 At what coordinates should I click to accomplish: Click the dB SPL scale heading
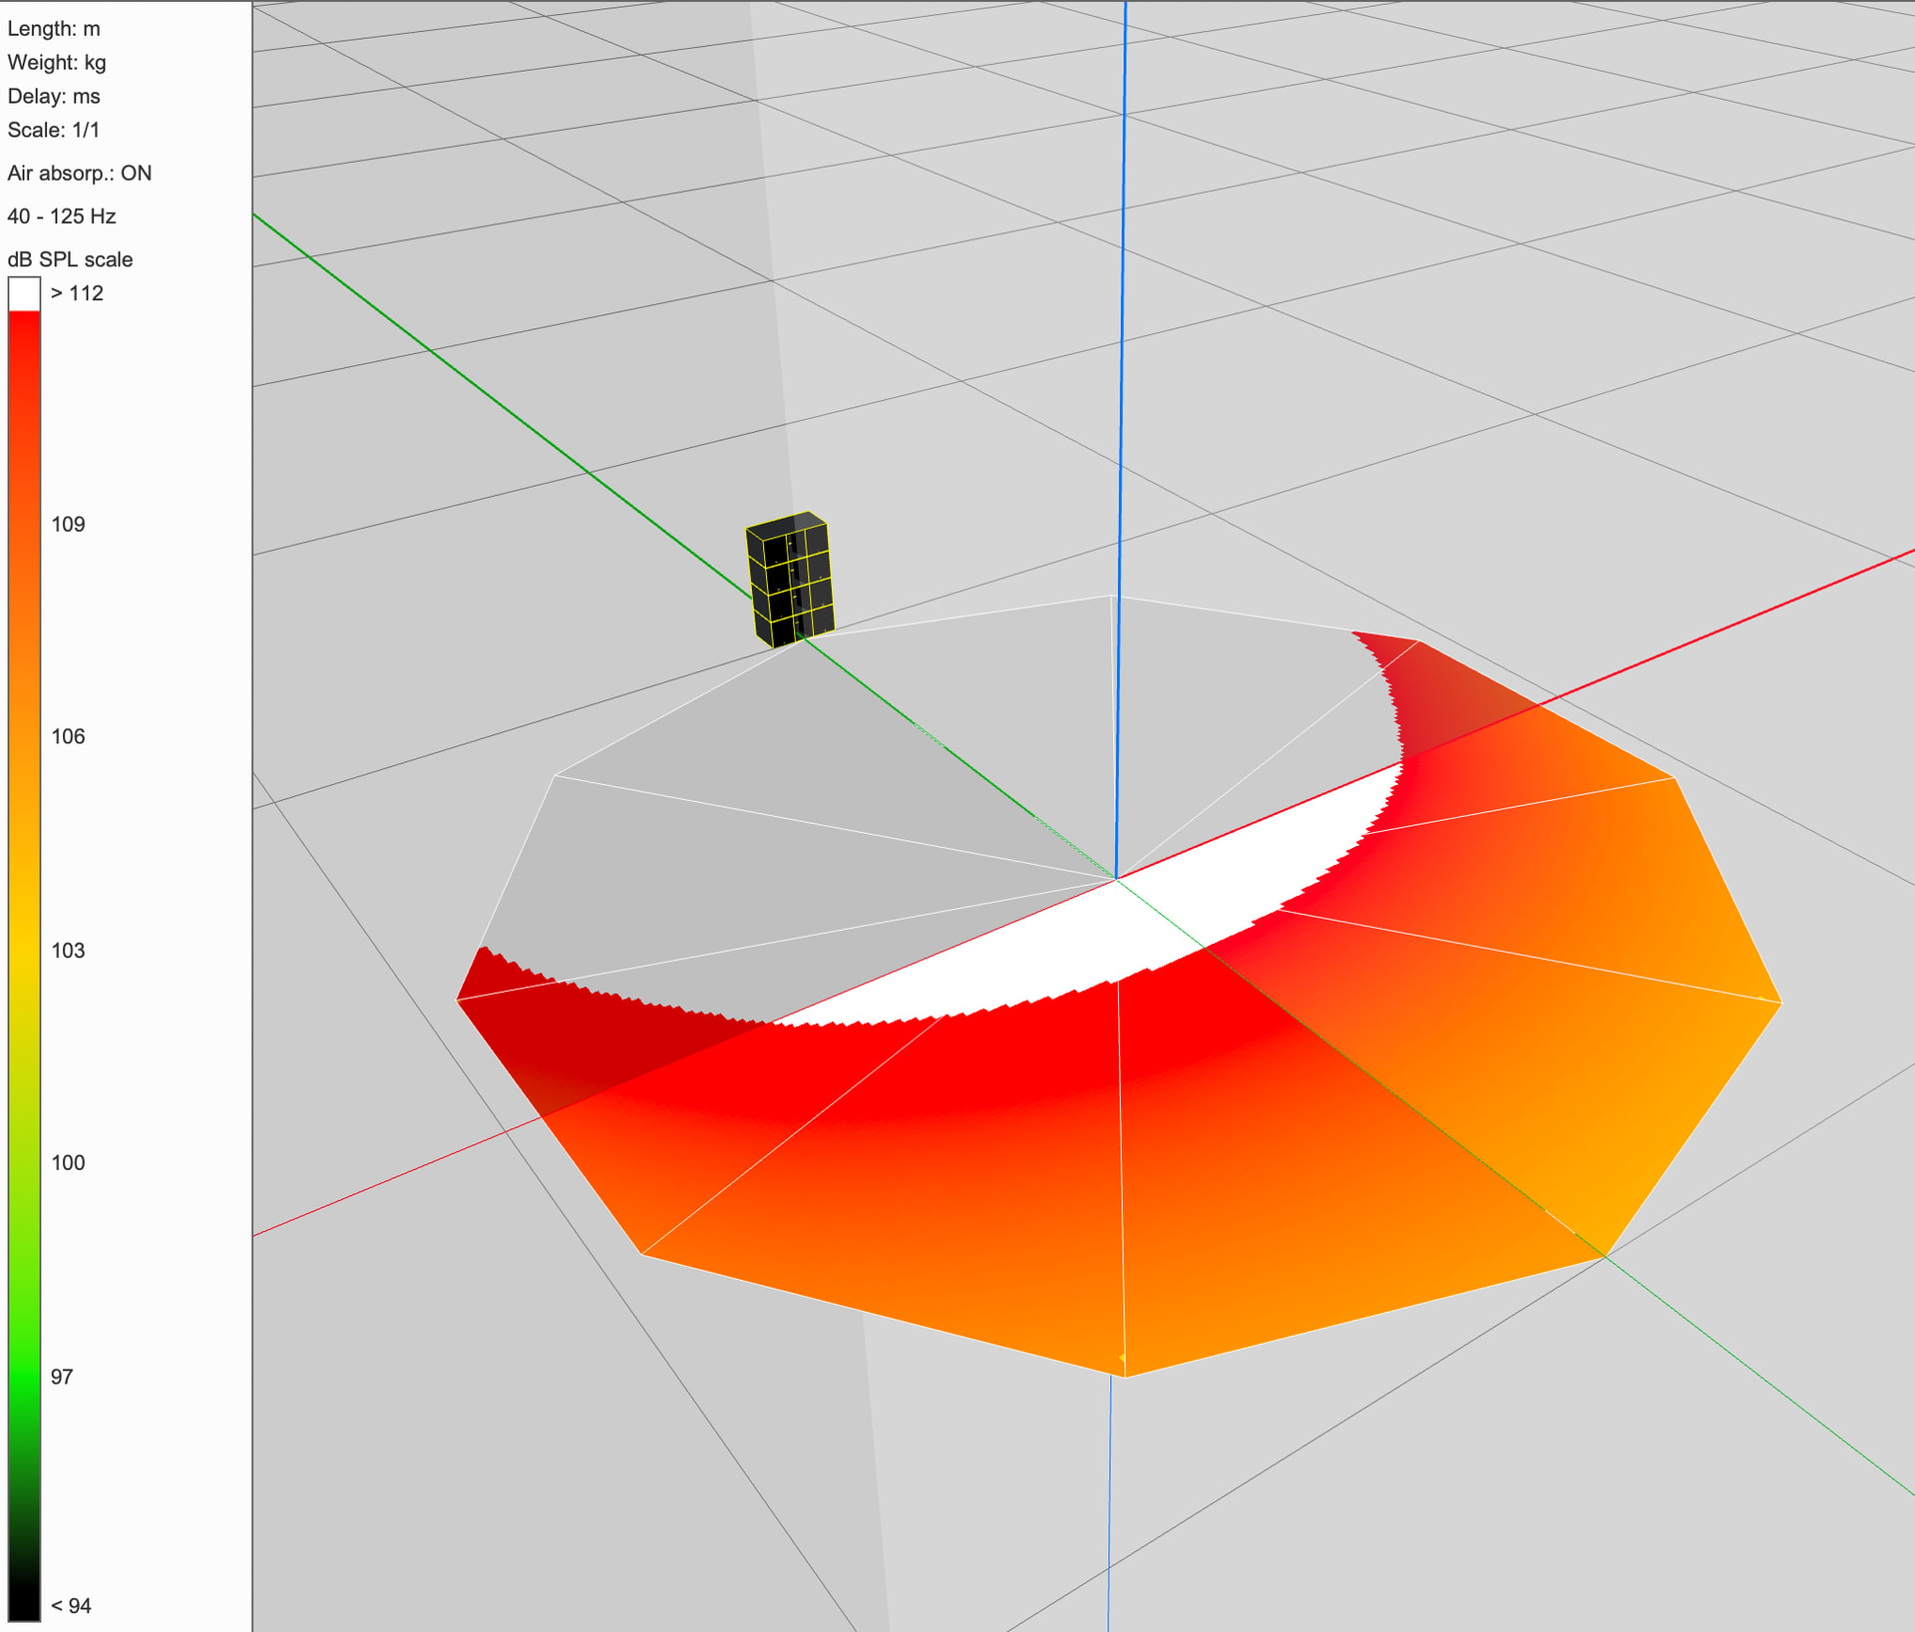tap(70, 259)
